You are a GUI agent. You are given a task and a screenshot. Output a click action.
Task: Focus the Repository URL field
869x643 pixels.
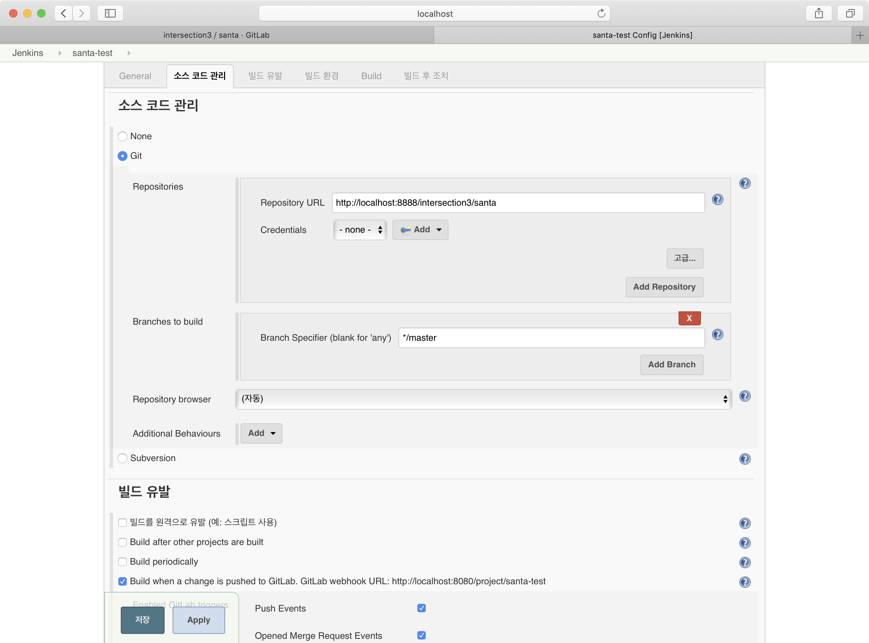tap(518, 203)
